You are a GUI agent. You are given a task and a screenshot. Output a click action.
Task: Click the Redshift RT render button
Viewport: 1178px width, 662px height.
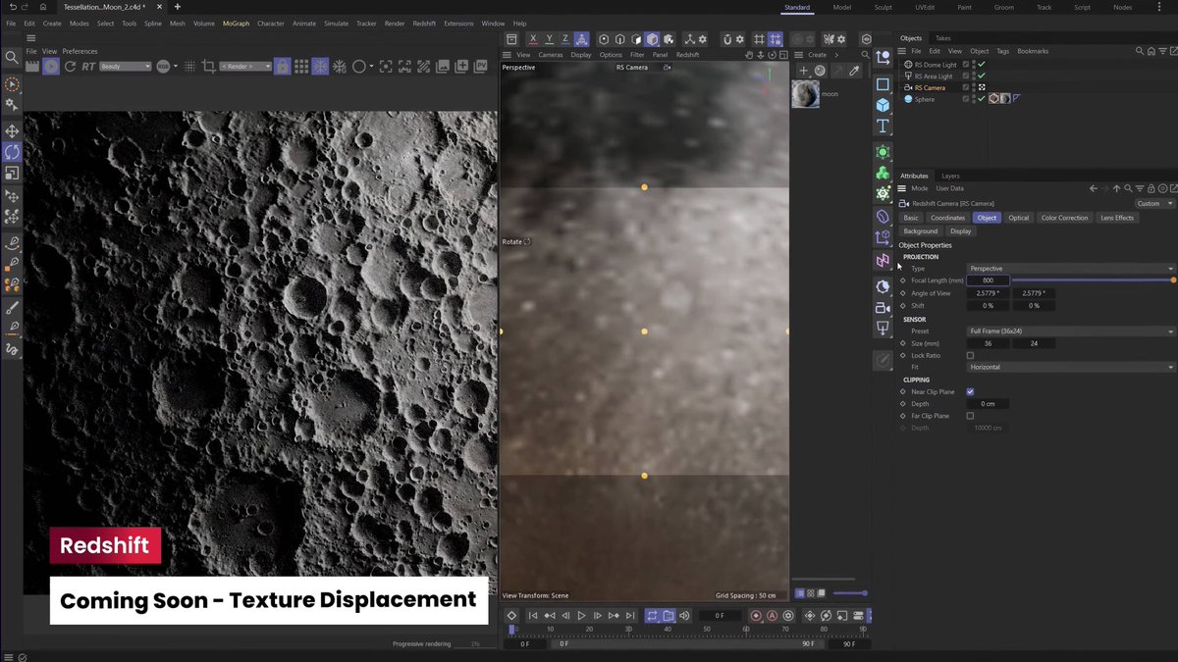point(88,67)
